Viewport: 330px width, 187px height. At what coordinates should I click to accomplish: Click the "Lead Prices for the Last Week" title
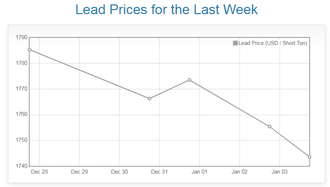coord(167,10)
